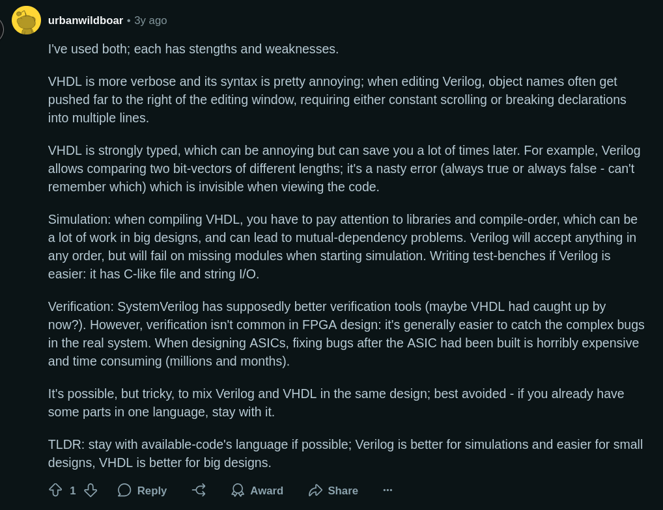Viewport: 663px width, 510px height.
Task: Click the 'VHDL is strongly typed' paragraph
Action: [x=344, y=168]
